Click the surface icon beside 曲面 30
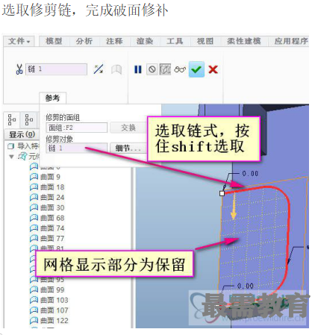315x335 pixels. 34,207
